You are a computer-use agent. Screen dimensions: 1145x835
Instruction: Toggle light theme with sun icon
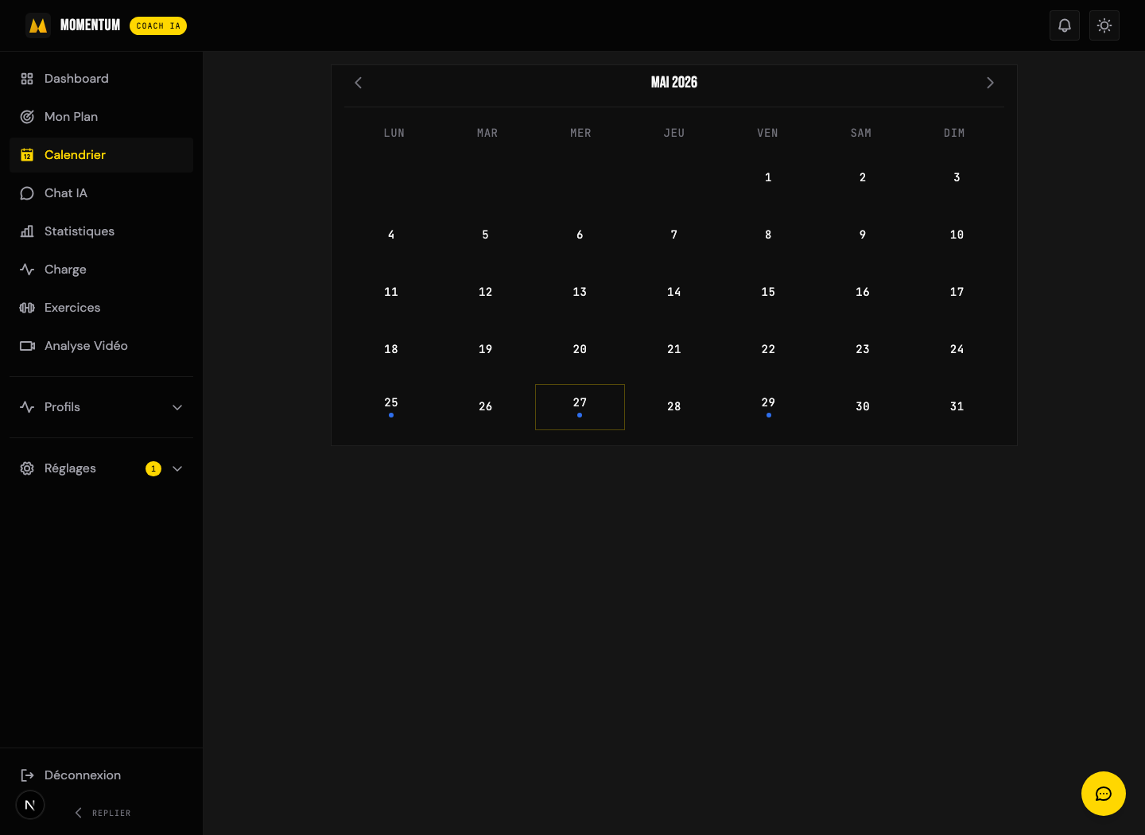coord(1104,25)
